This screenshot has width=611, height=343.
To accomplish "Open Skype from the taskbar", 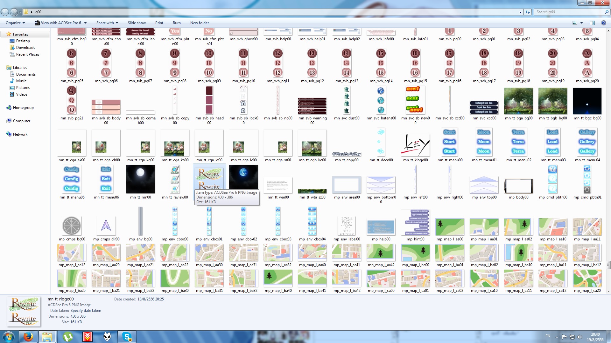I will pos(127,337).
